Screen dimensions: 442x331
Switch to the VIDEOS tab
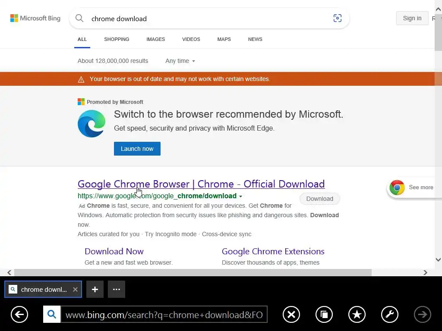[x=191, y=39]
